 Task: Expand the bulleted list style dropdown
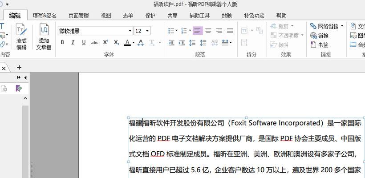177,30
